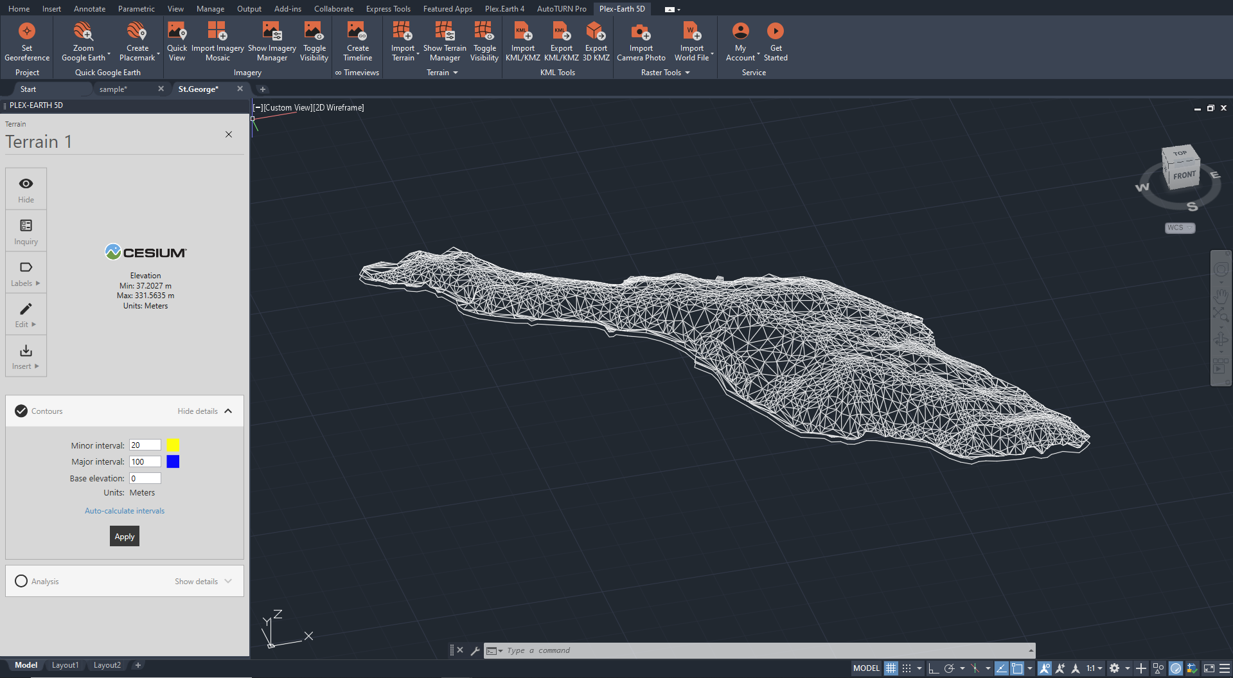
Task: Open Quick View tool
Action: coord(177,42)
